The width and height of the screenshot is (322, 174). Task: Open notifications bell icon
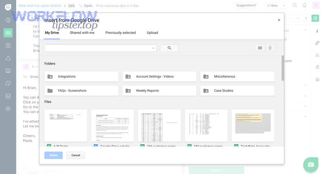click(x=304, y=5)
